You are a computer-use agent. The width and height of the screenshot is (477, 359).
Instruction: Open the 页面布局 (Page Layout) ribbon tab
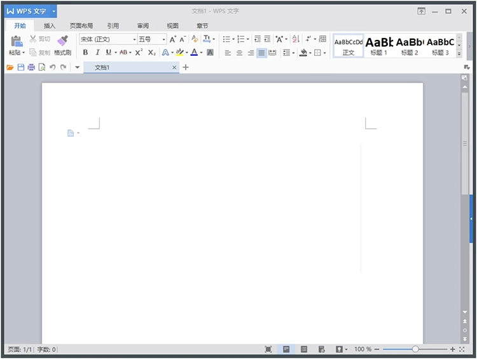(x=81, y=26)
